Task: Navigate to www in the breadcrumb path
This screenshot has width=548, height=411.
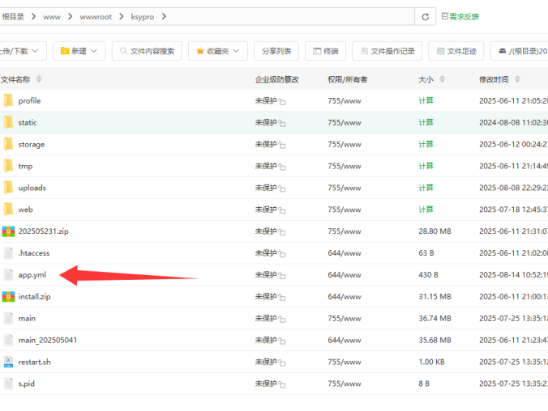Action: (52, 16)
